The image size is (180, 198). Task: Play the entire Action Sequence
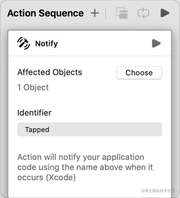coord(165,13)
